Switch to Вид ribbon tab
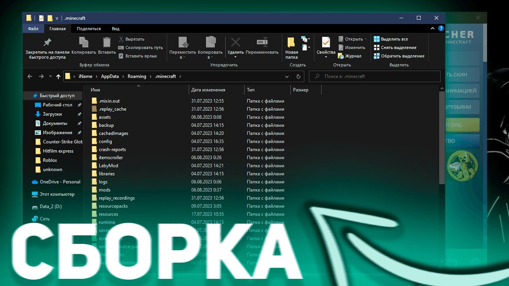The width and height of the screenshot is (509, 286). coord(116,29)
